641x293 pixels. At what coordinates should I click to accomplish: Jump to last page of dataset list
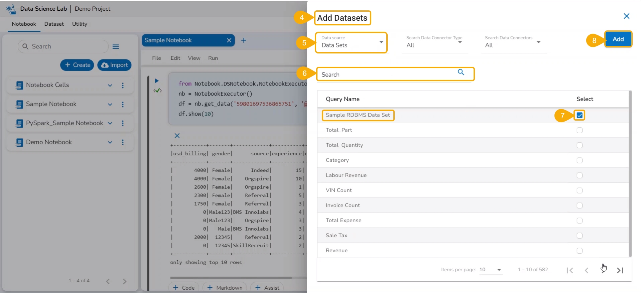click(620, 270)
